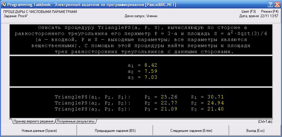Click the Programming Taskbook title bar icon

coord(4,5)
